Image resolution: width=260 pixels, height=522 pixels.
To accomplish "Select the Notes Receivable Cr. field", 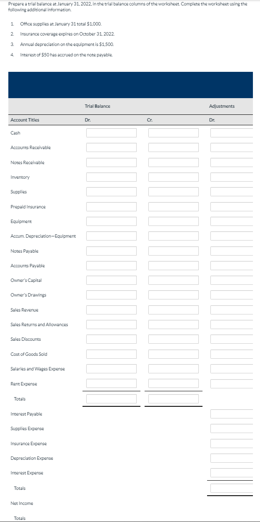I will [x=173, y=162].
